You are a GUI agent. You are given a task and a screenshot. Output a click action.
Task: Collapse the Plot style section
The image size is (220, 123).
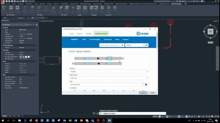click(x=36, y=50)
